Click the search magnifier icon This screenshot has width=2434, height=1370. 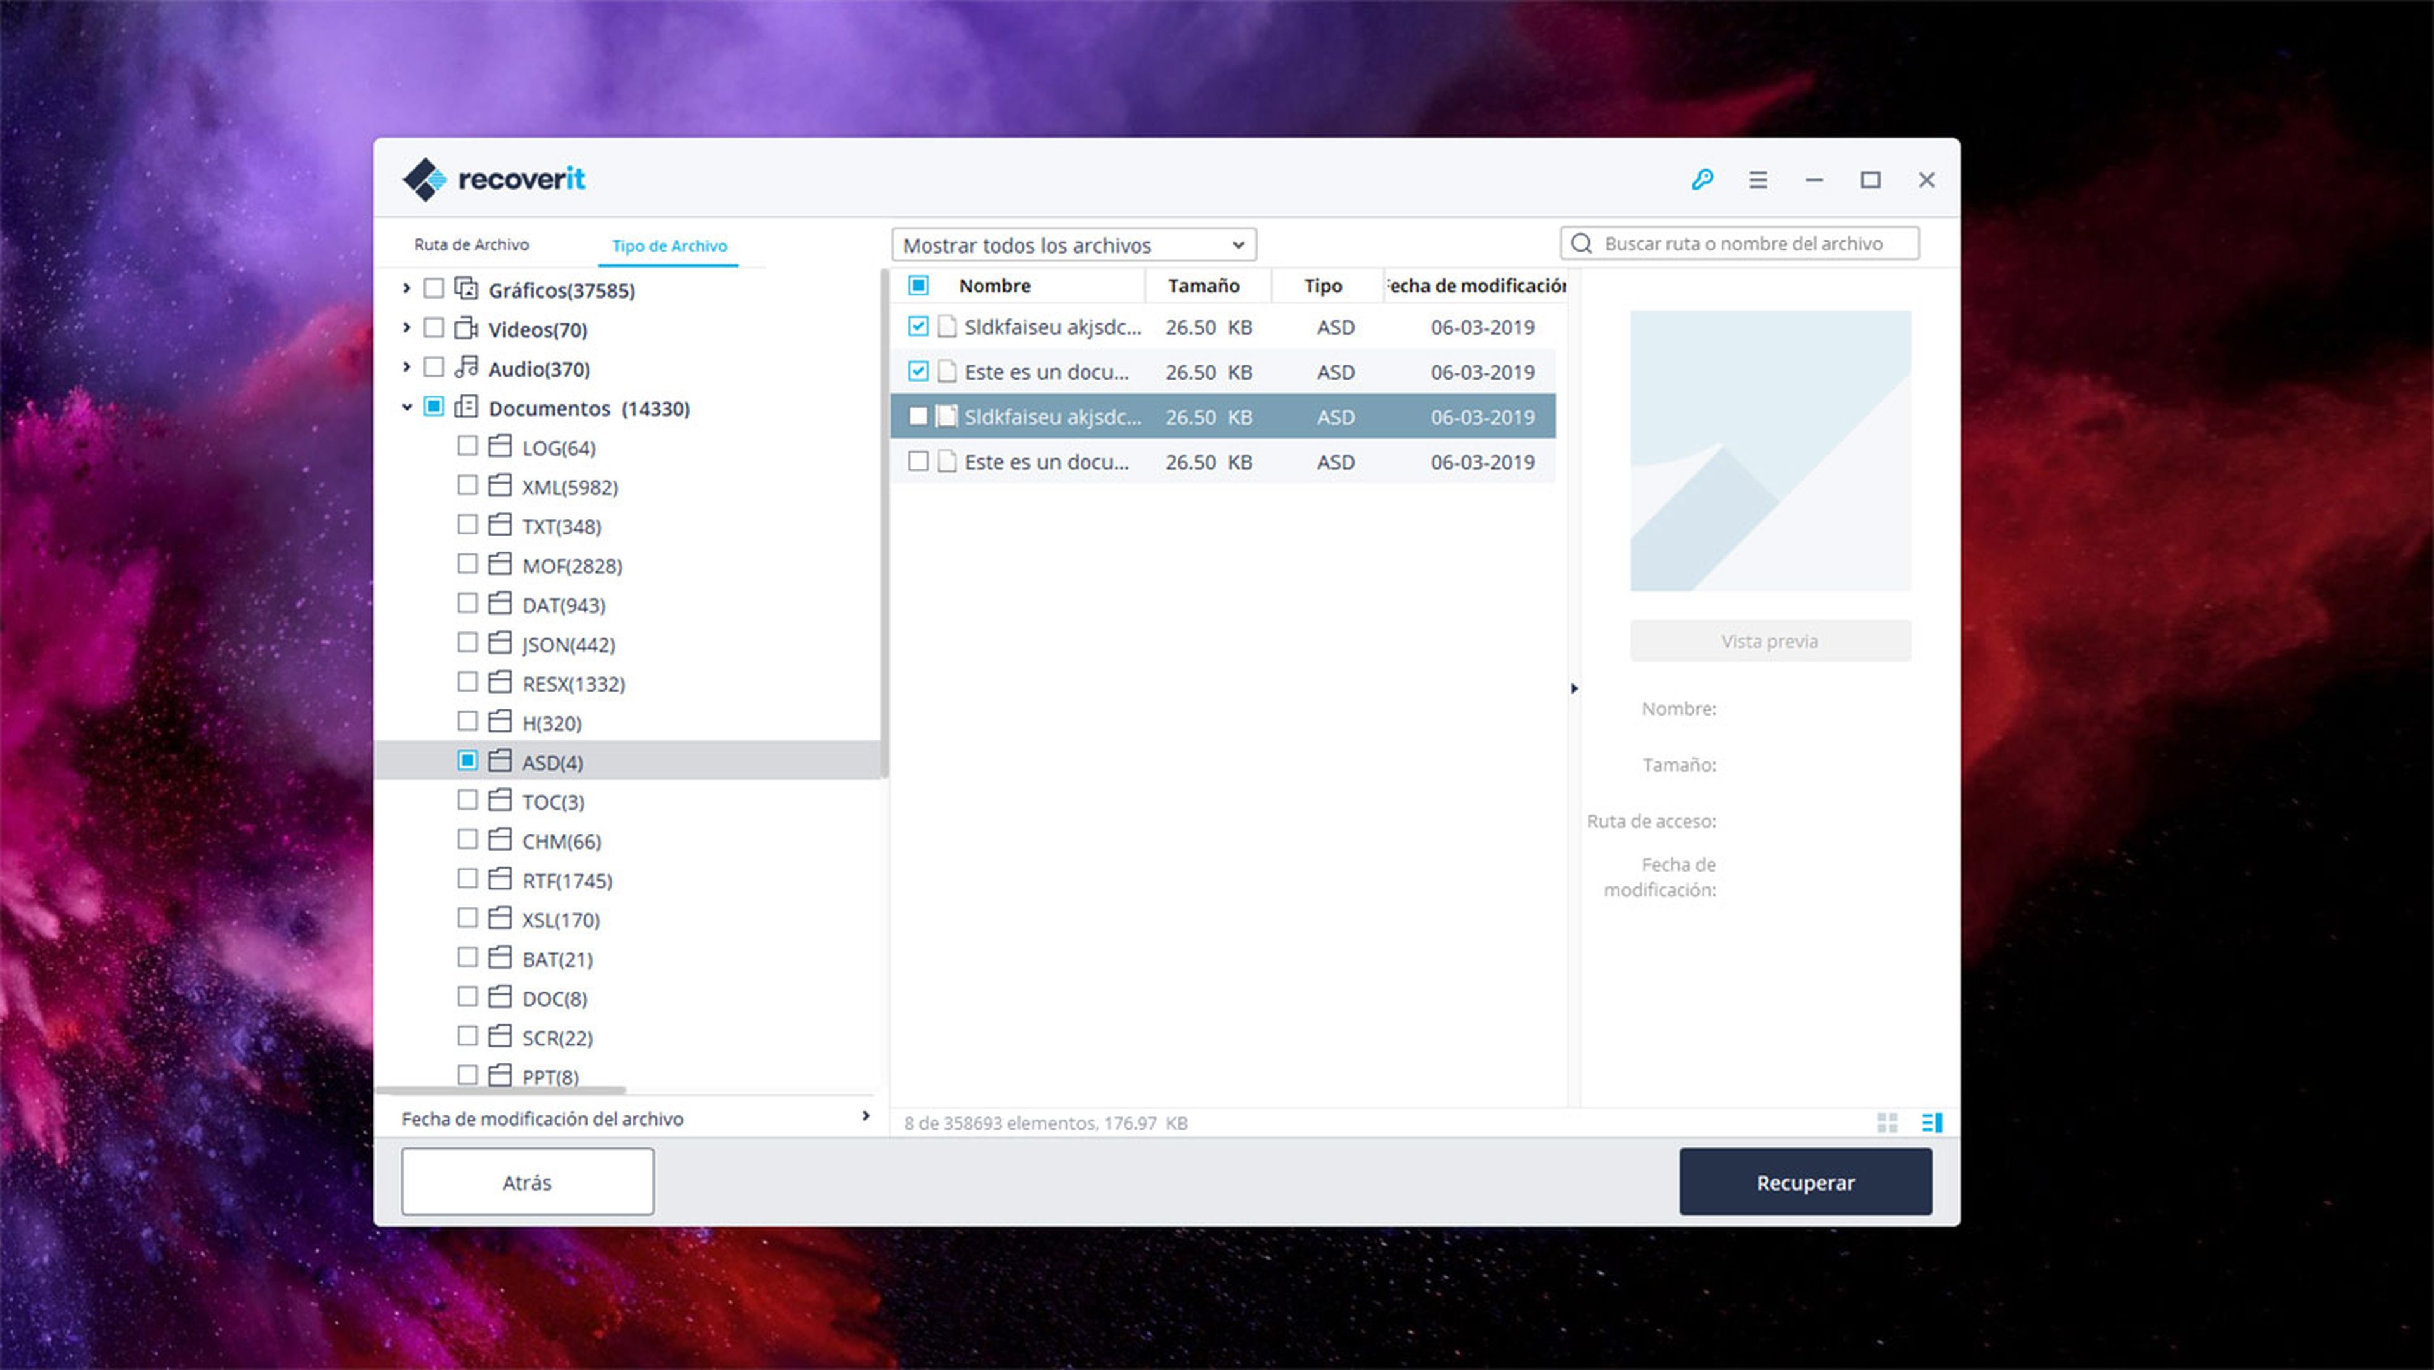[1581, 244]
